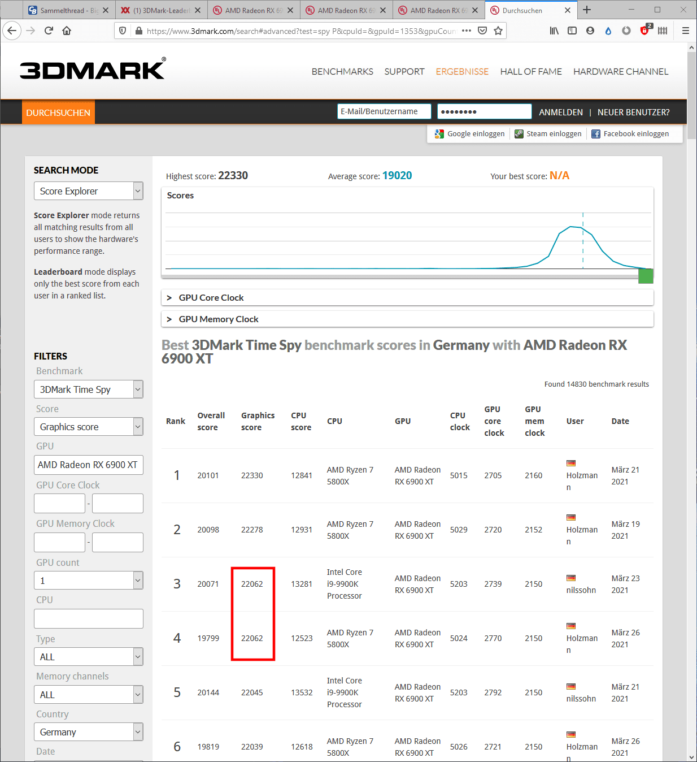Expand the GPU Memory Clock section

coord(407,319)
